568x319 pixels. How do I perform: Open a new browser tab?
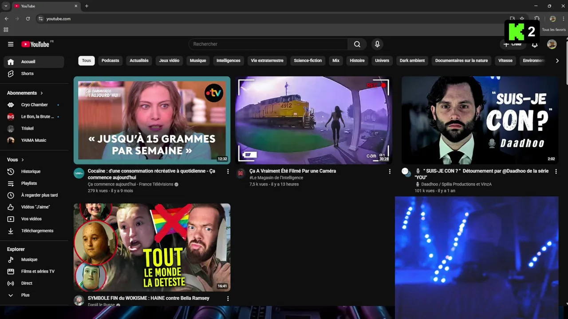coord(87,6)
